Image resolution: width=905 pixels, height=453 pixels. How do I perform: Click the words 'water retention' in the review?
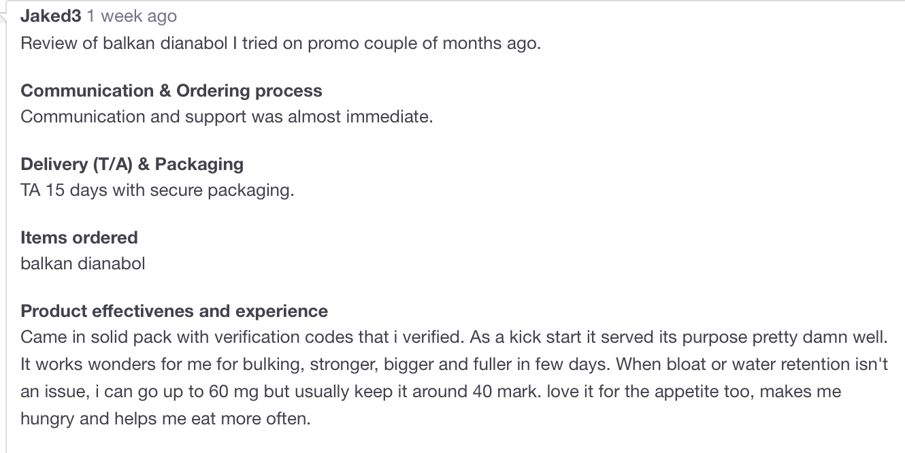794,365
